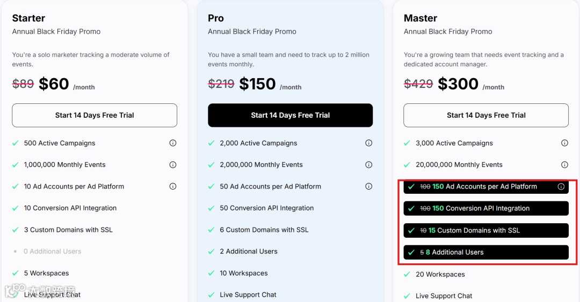The height and width of the screenshot is (302, 580).
Task: Click Live Support Chat under Pro plan
Action: pyautogui.click(x=248, y=295)
